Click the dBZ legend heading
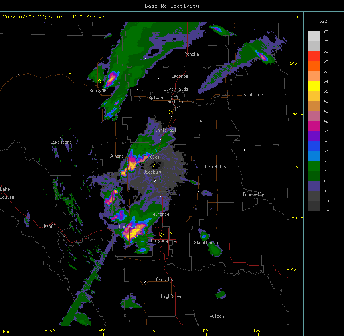Viewport: 344px width, 336px height. 323,21
